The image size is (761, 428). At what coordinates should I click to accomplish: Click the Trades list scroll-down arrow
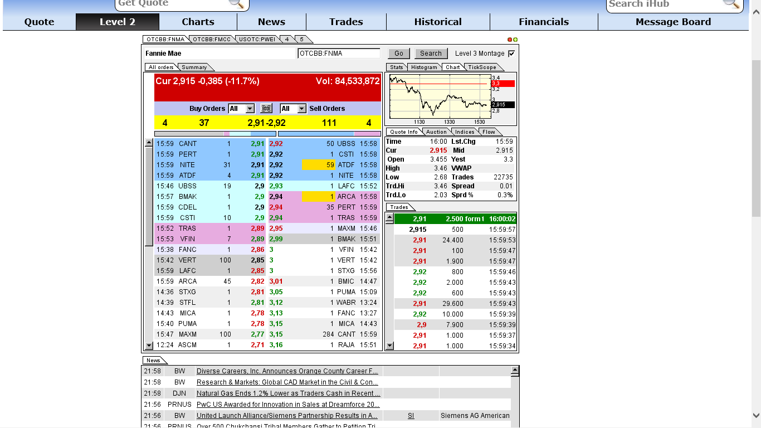pyautogui.click(x=389, y=346)
